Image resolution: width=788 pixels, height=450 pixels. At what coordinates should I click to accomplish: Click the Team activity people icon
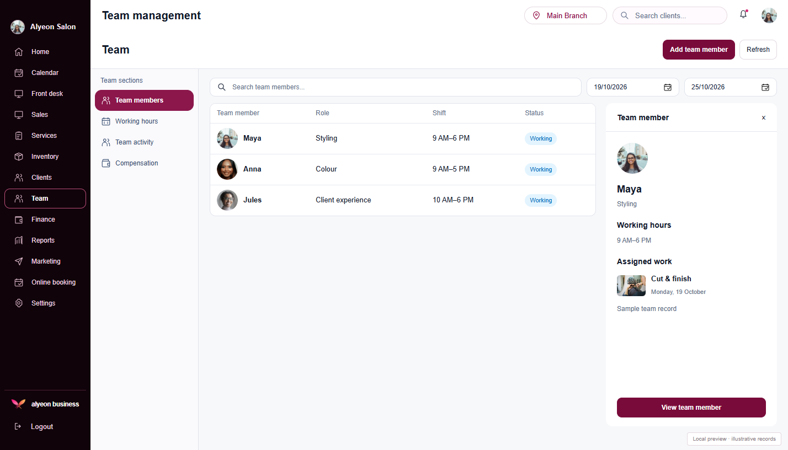(x=106, y=142)
